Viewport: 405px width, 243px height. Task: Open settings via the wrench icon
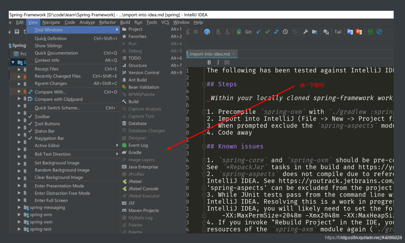click(x=306, y=32)
